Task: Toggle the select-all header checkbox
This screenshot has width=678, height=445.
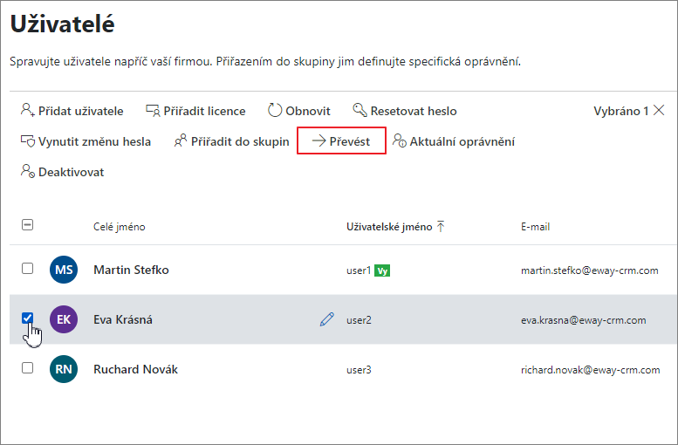Action: coord(27,225)
